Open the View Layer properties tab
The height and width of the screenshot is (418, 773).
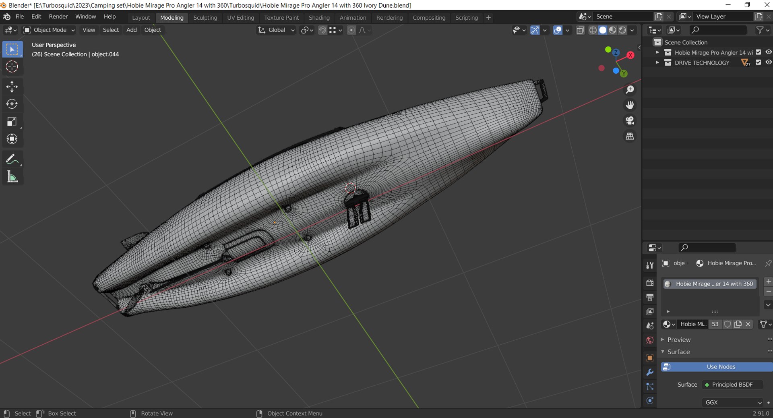coord(649,312)
